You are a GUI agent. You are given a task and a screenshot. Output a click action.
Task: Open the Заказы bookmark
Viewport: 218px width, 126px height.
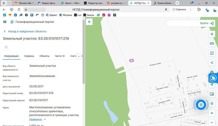click(89, 15)
